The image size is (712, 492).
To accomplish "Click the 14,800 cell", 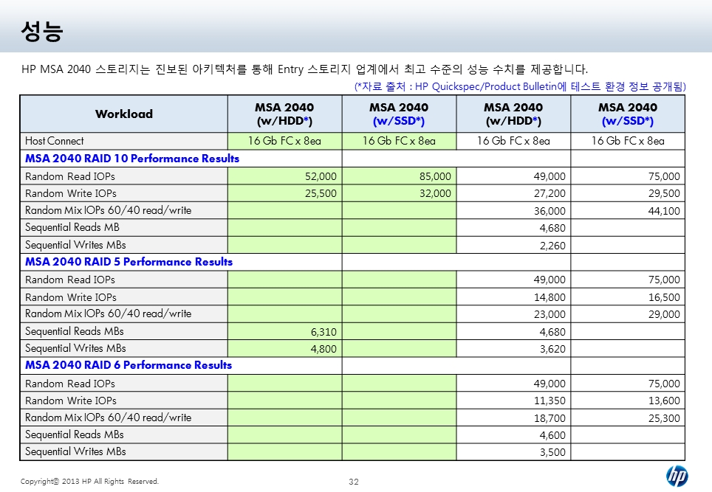I will (513, 297).
